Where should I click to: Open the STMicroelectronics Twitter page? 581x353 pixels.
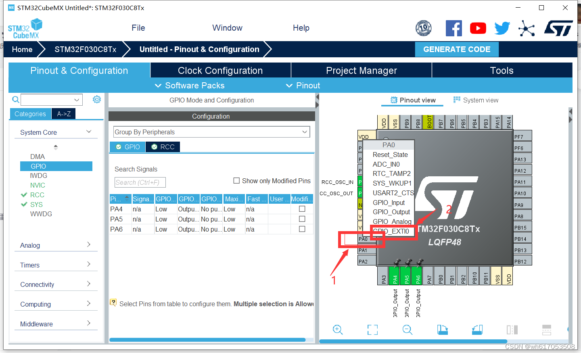[502, 28]
